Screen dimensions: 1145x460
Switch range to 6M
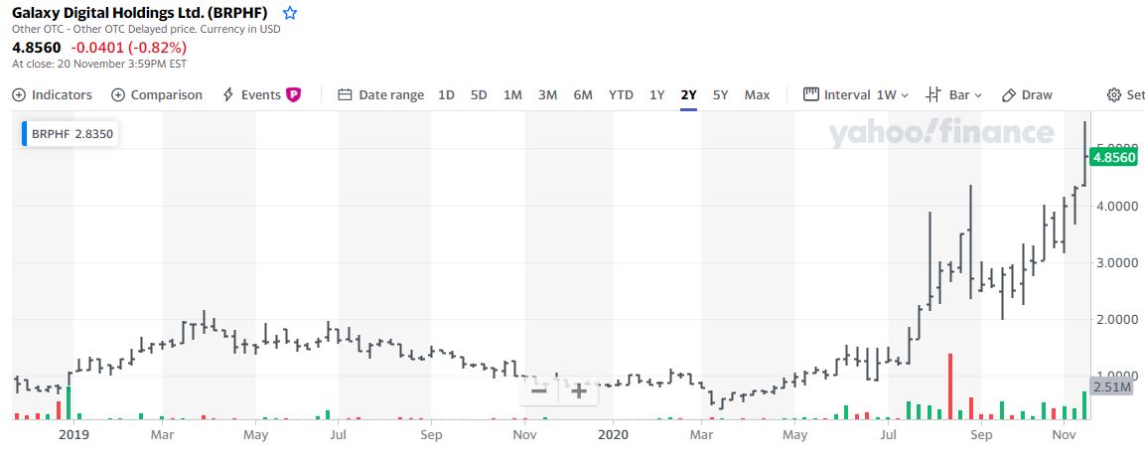[583, 95]
